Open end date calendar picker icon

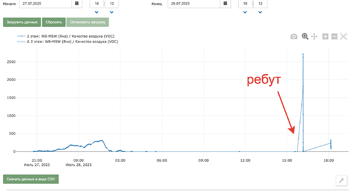225,4
